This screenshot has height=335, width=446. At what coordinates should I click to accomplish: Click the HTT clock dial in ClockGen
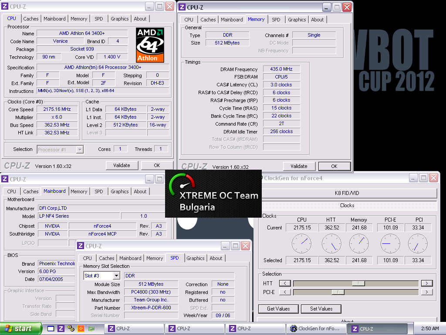[331, 244]
